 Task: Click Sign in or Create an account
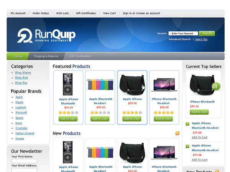141,13
